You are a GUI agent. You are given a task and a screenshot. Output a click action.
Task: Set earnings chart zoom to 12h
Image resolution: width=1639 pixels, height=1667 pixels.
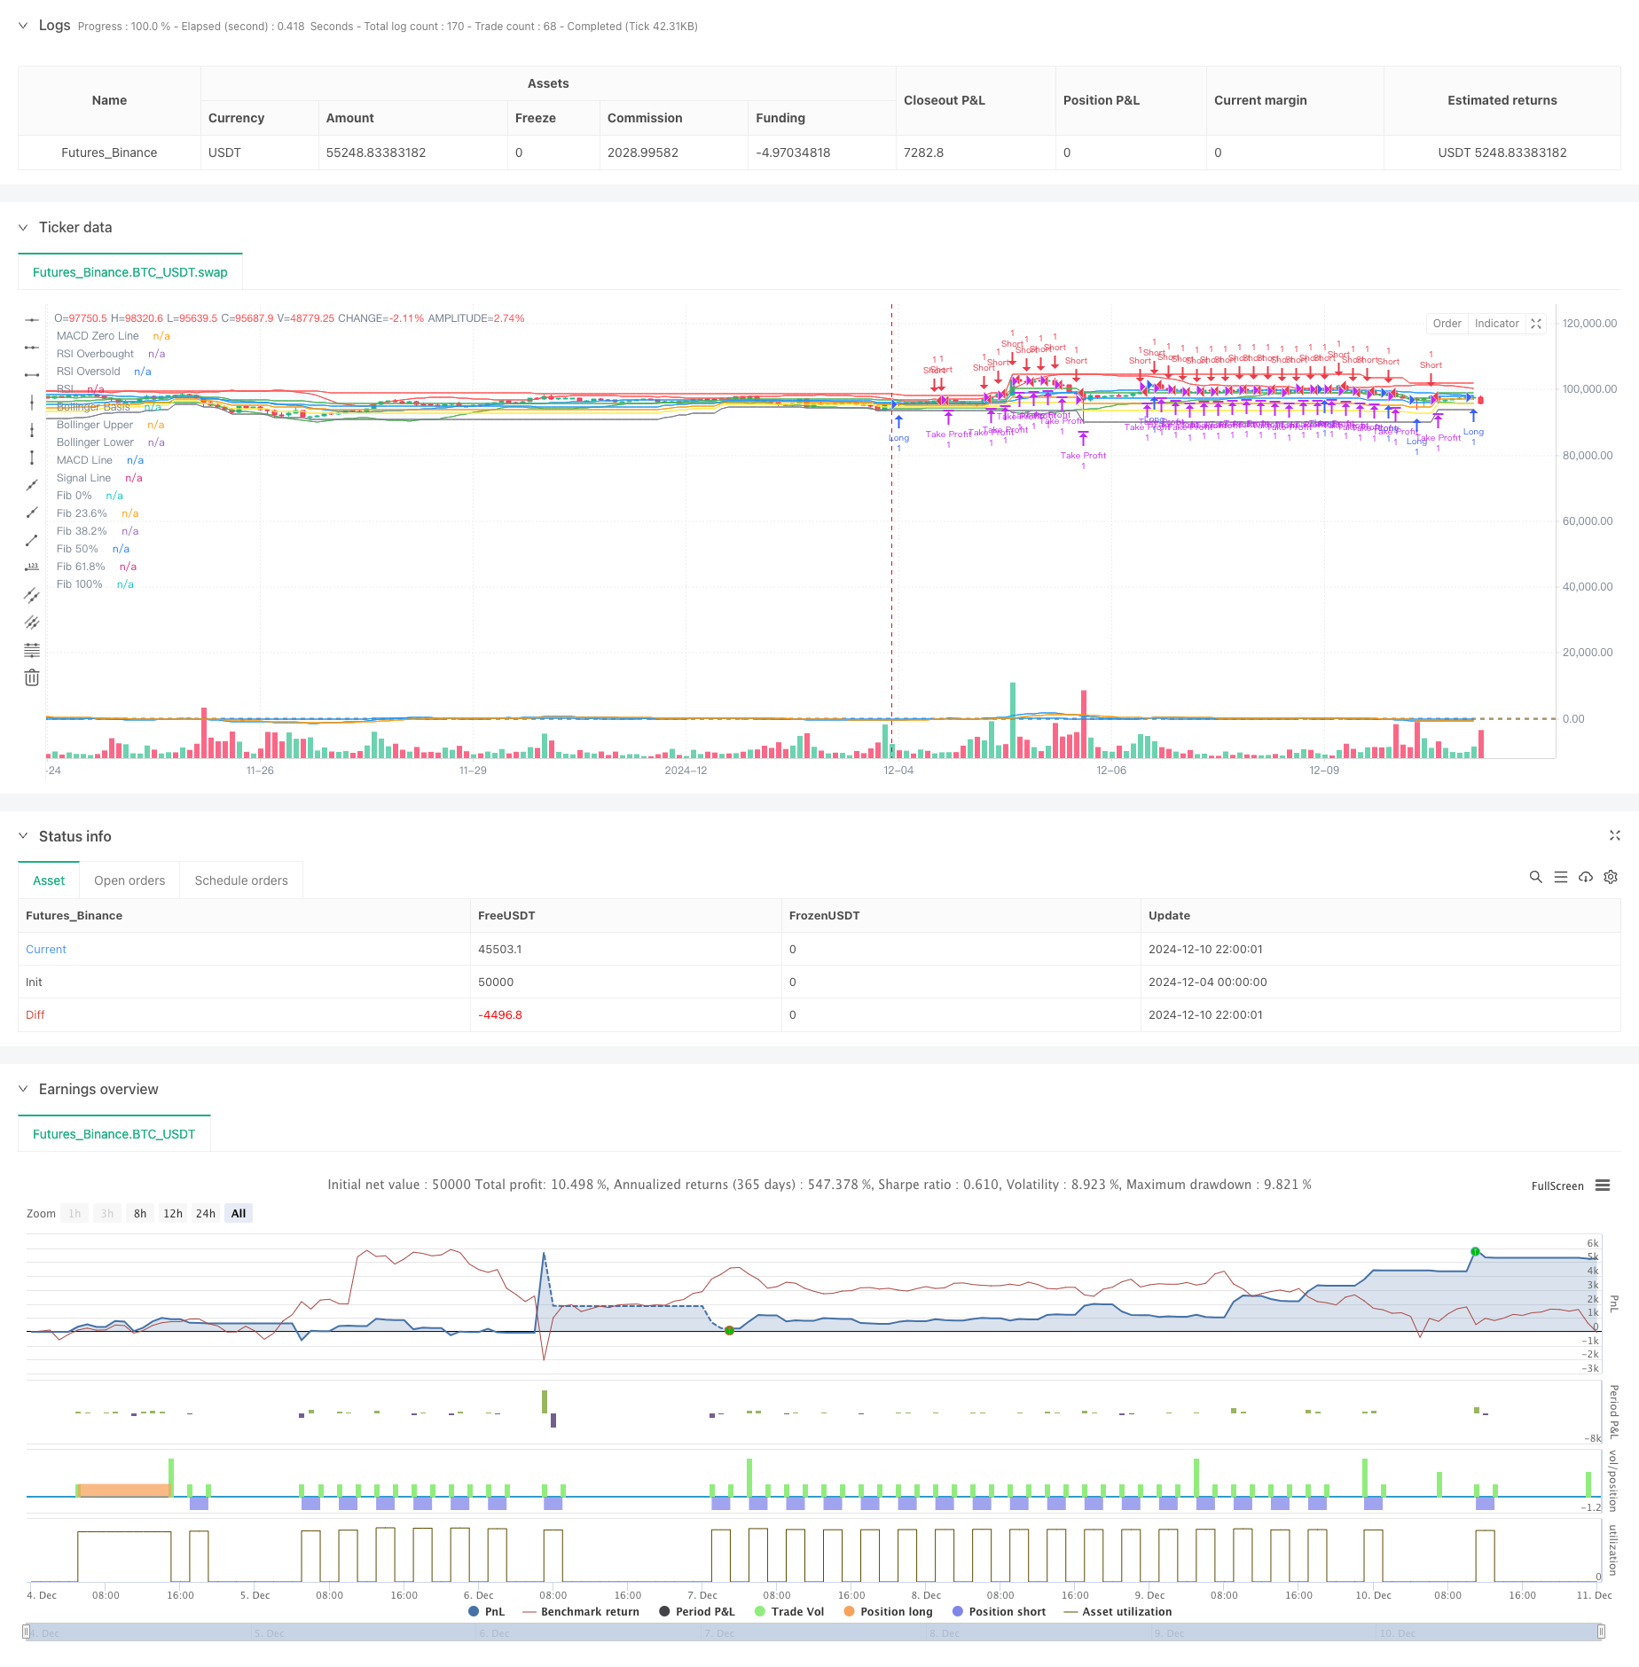(173, 1213)
